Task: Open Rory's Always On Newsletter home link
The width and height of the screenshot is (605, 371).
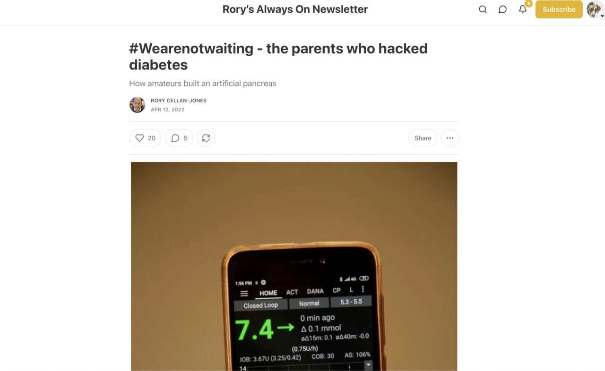Action: [x=295, y=9]
